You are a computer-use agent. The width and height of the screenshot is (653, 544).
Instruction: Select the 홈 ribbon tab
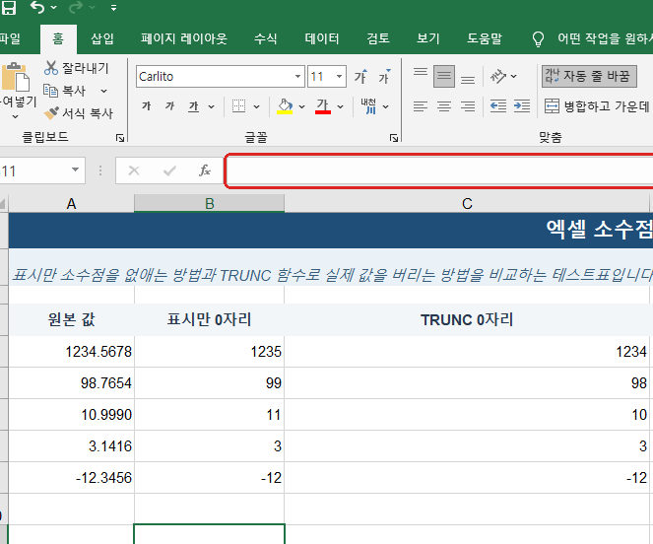[58, 38]
